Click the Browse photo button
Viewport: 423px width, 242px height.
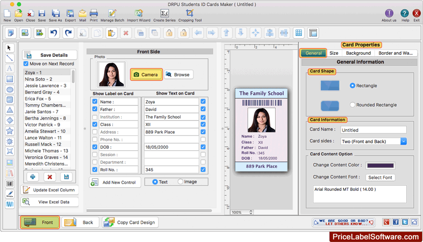click(x=178, y=74)
